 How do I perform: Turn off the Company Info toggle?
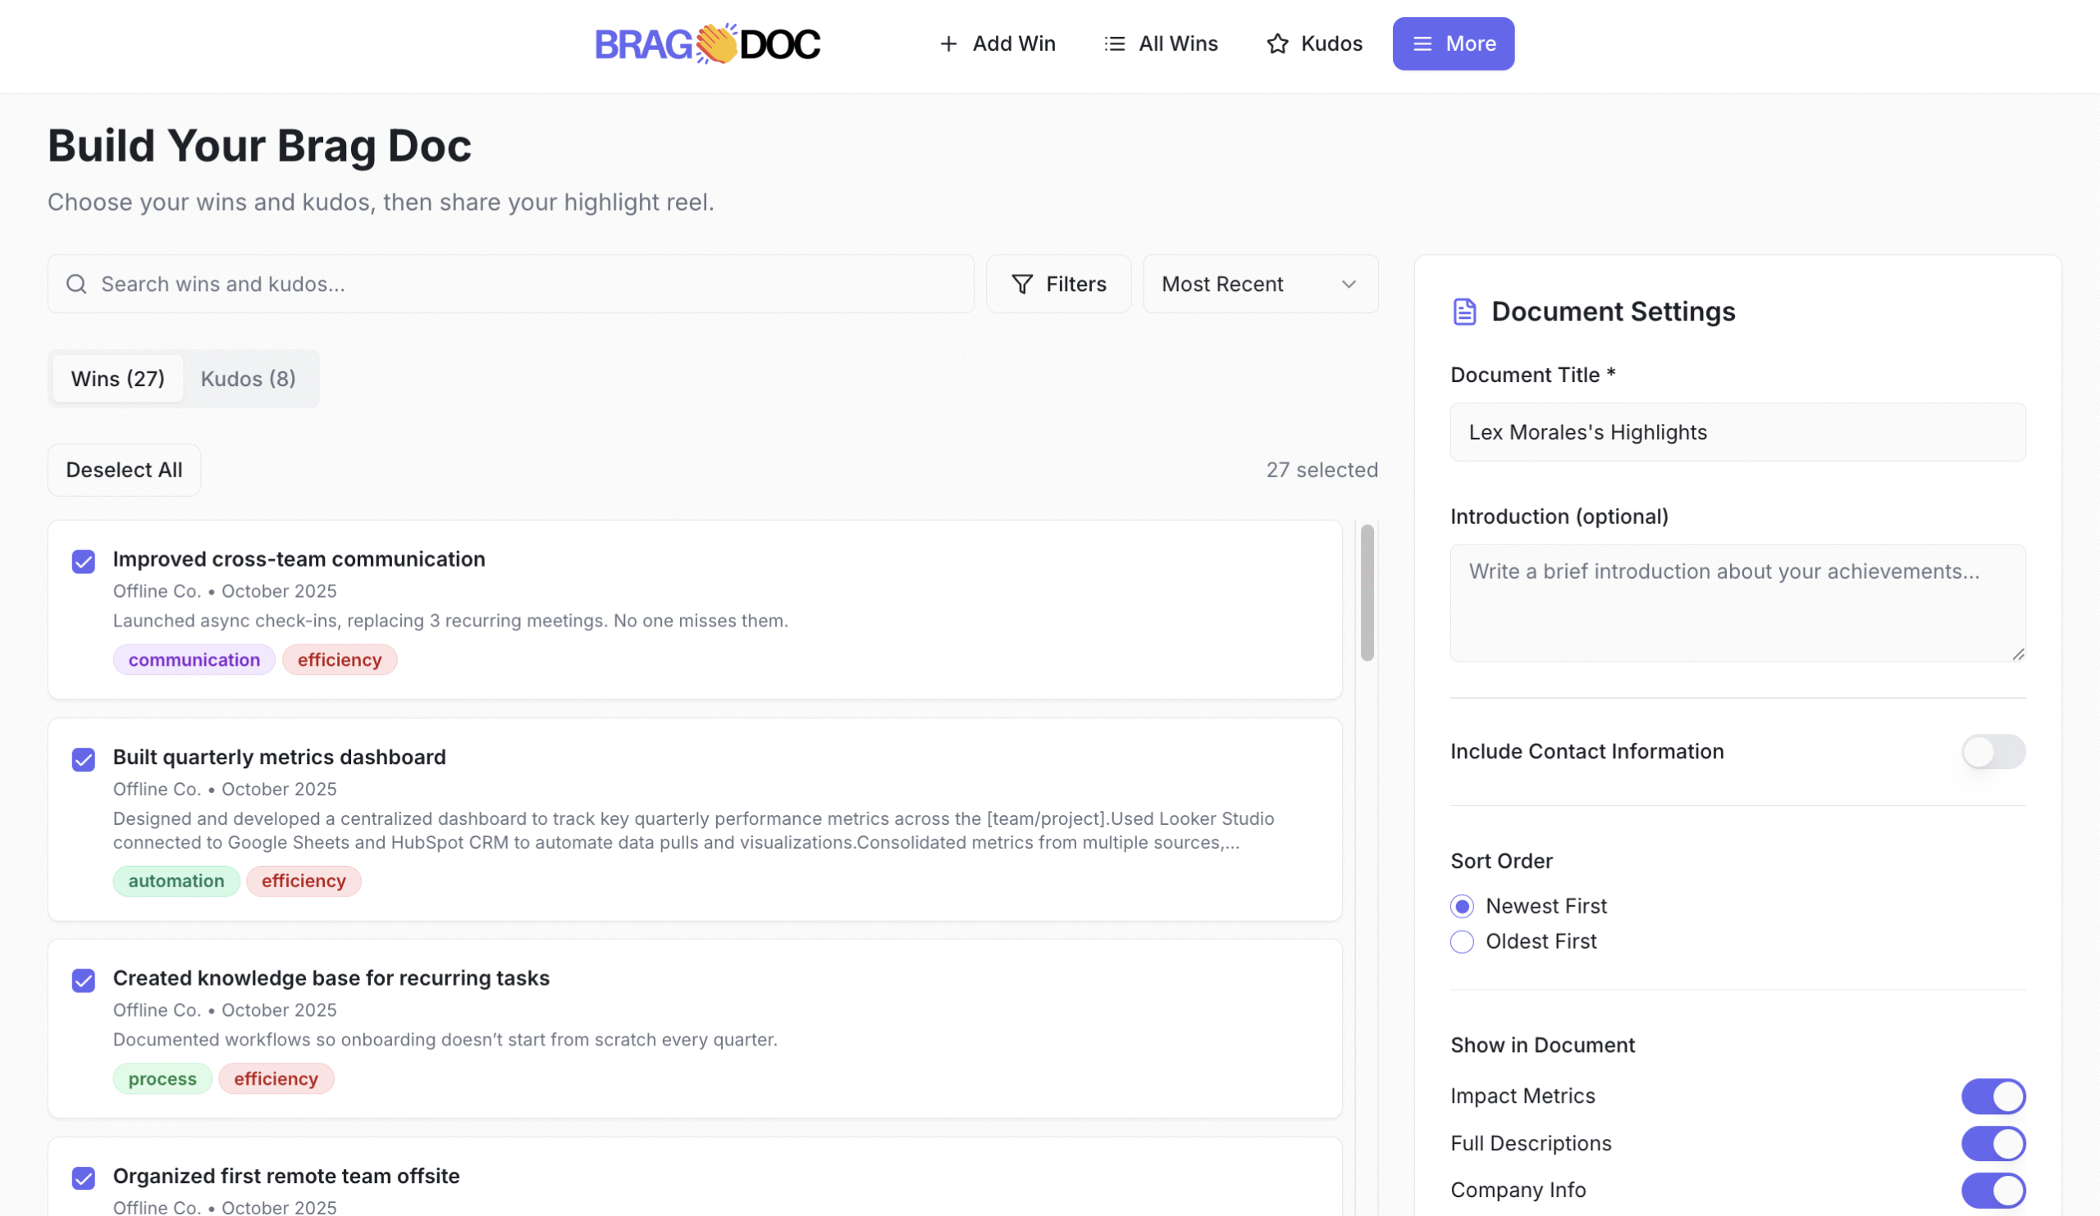1993,1191
